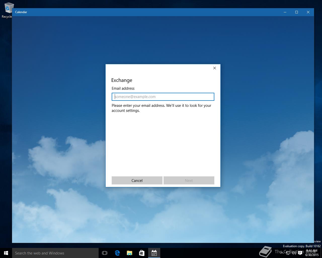Close the Exchange dialog with X
Viewport: 322px width, 258px height.
pyautogui.click(x=215, y=68)
